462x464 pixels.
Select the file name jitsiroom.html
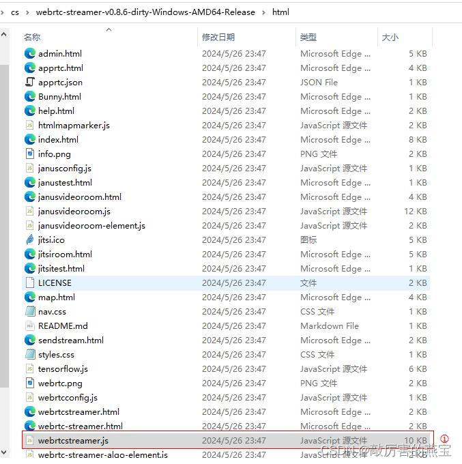click(65, 255)
